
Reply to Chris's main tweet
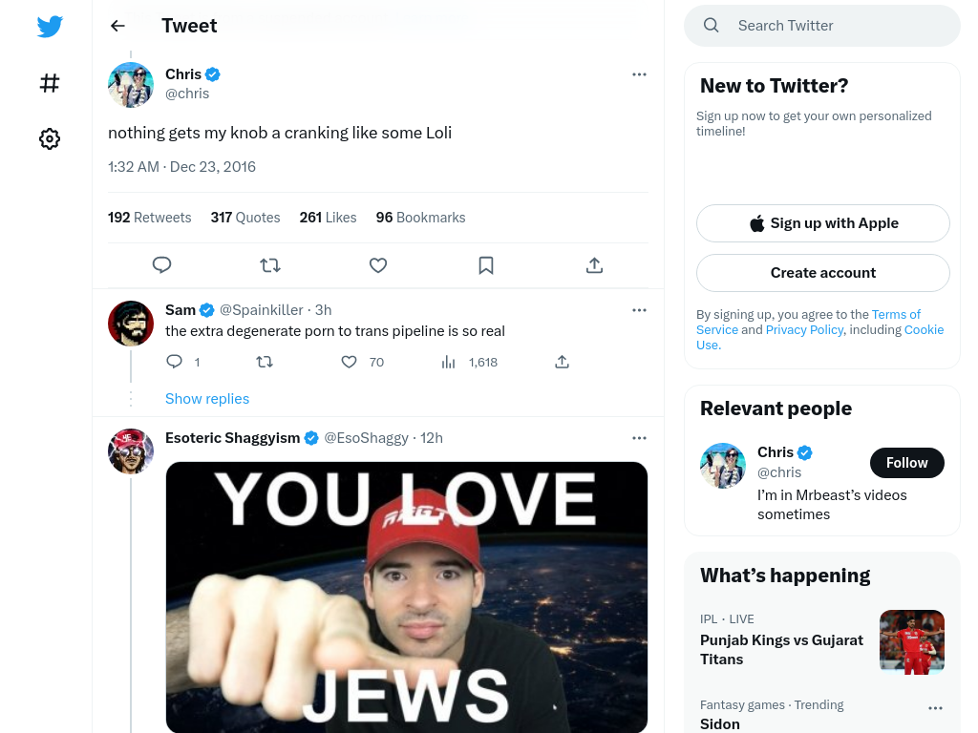pyautogui.click(x=161, y=265)
